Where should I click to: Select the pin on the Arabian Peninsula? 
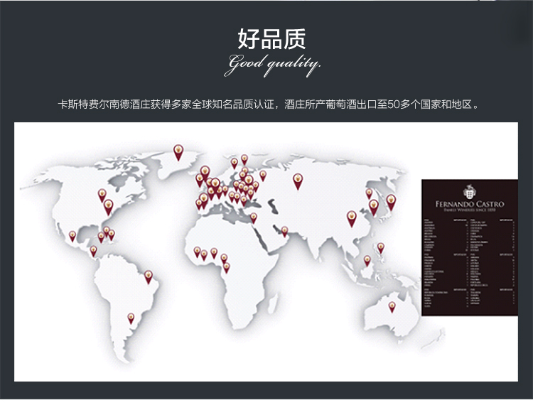(284, 231)
